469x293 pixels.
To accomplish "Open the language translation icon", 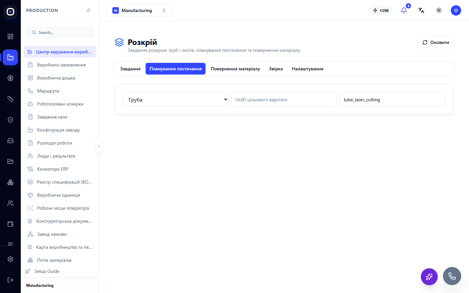I will point(421,10).
